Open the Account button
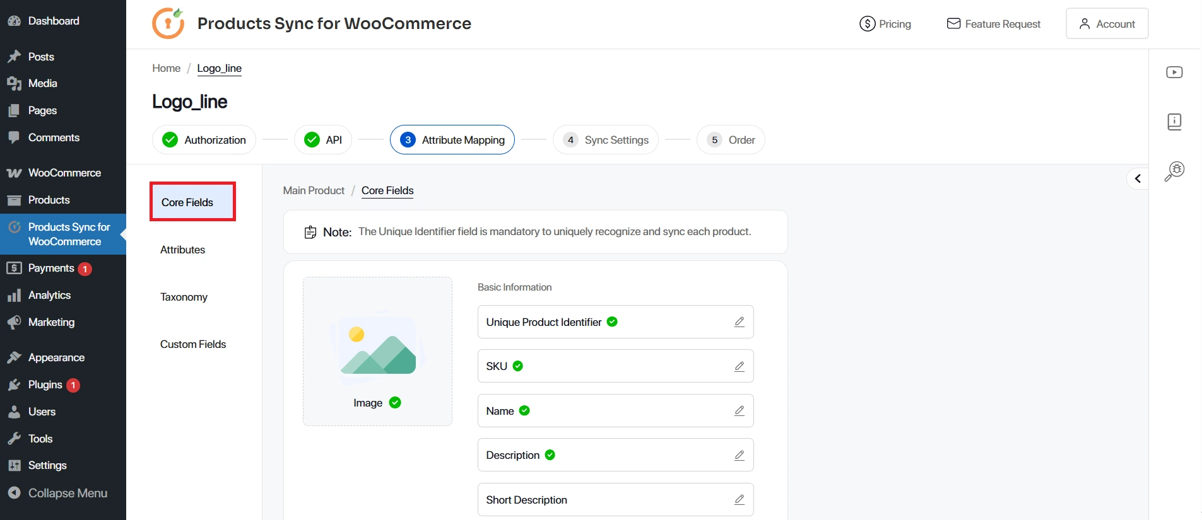This screenshot has width=1202, height=520. (x=1107, y=23)
